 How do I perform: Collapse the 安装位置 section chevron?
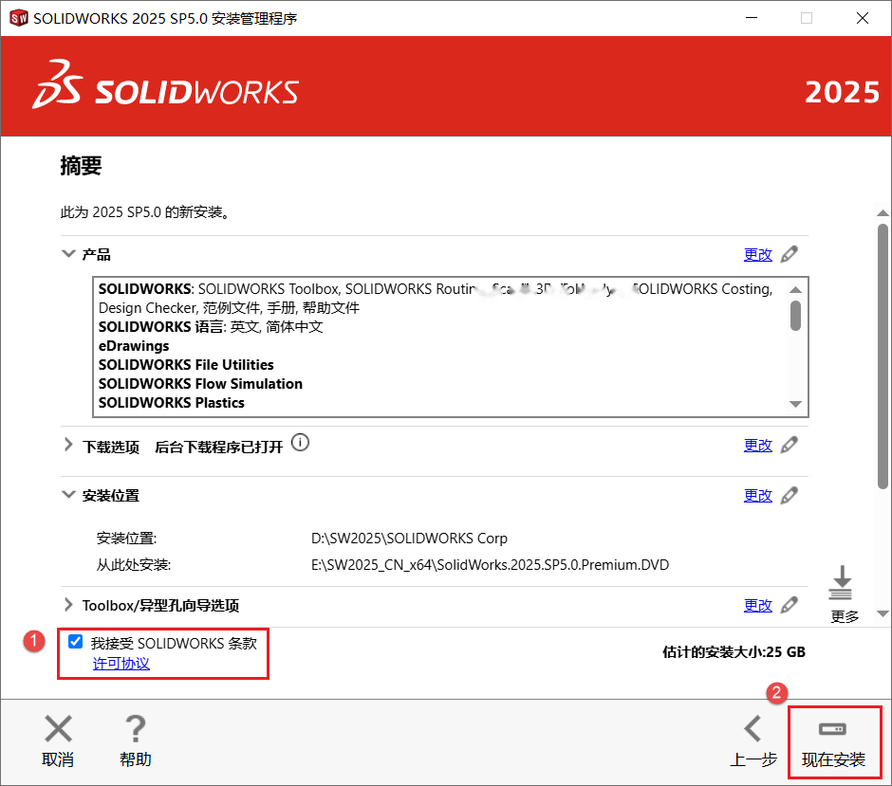click(x=68, y=494)
